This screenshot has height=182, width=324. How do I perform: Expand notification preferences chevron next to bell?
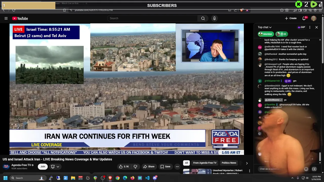click(x=58, y=167)
